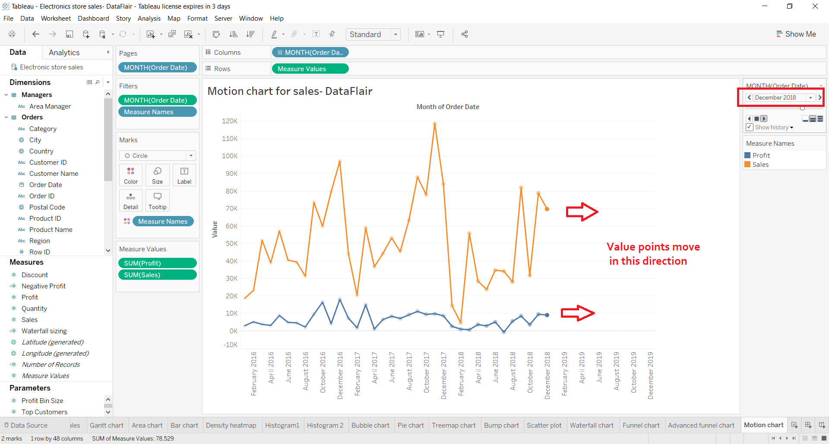The height and width of the screenshot is (444, 829).
Task: Uncheck the Show history checkbox
Action: coord(750,127)
